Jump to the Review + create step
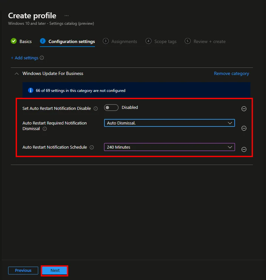This screenshot has height=280, width=266. (205, 41)
